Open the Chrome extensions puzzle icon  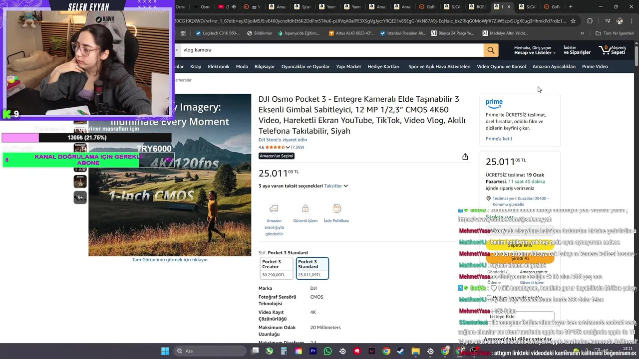point(590,21)
